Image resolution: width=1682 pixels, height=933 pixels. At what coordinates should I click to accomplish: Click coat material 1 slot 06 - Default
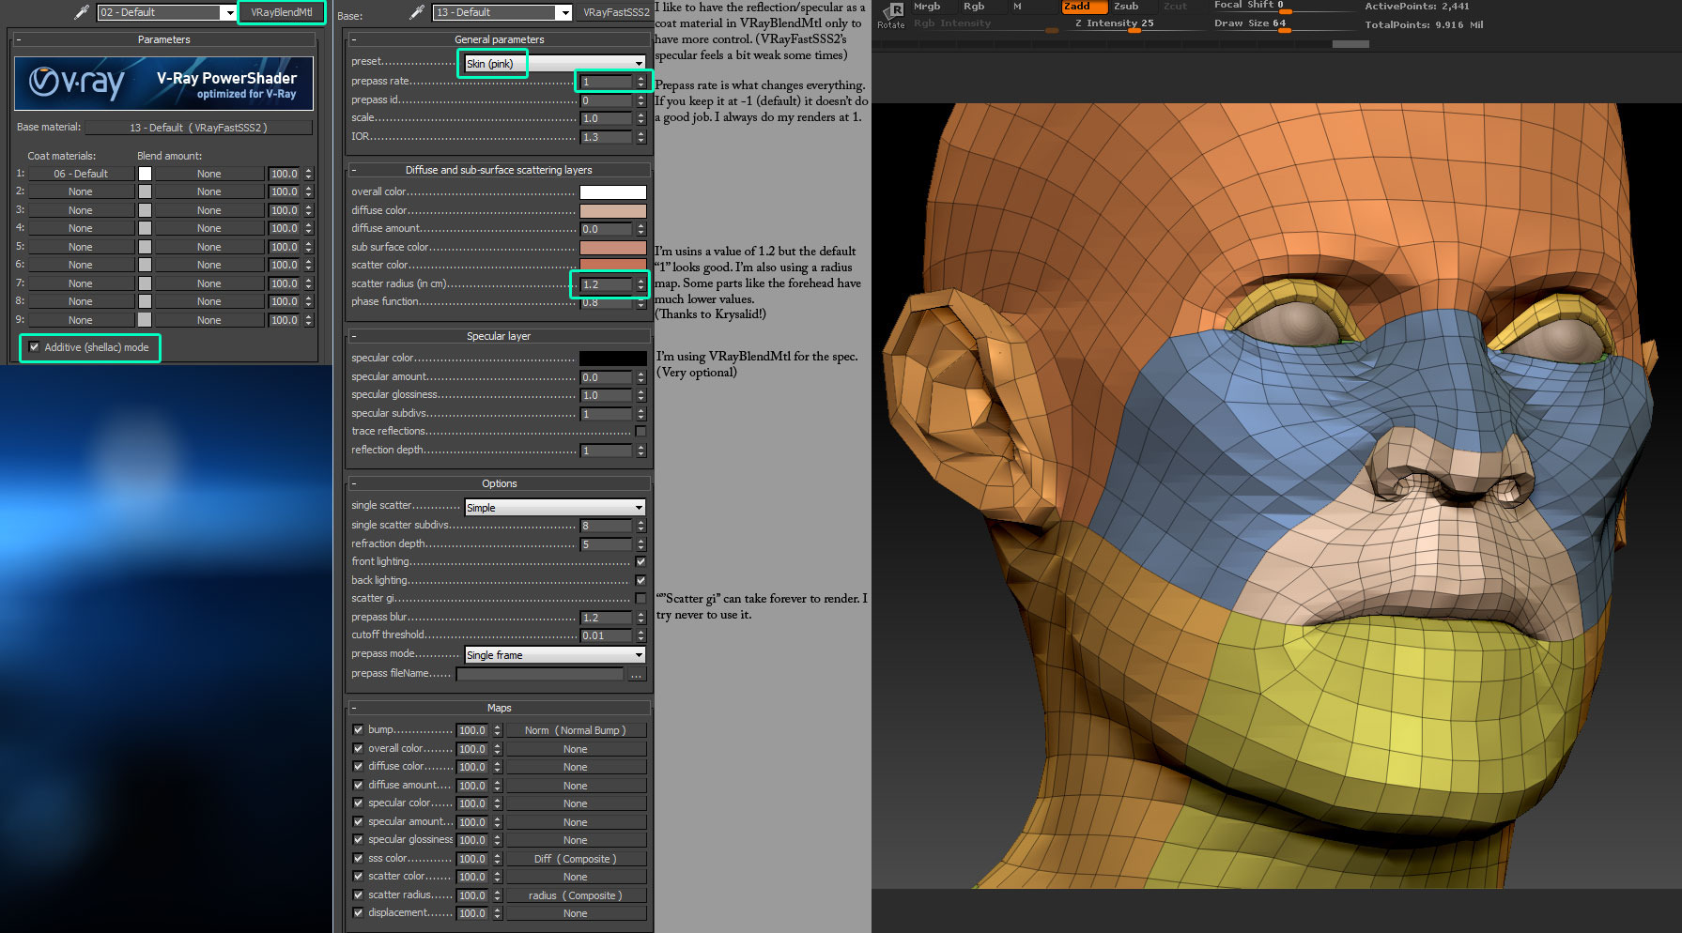click(81, 174)
